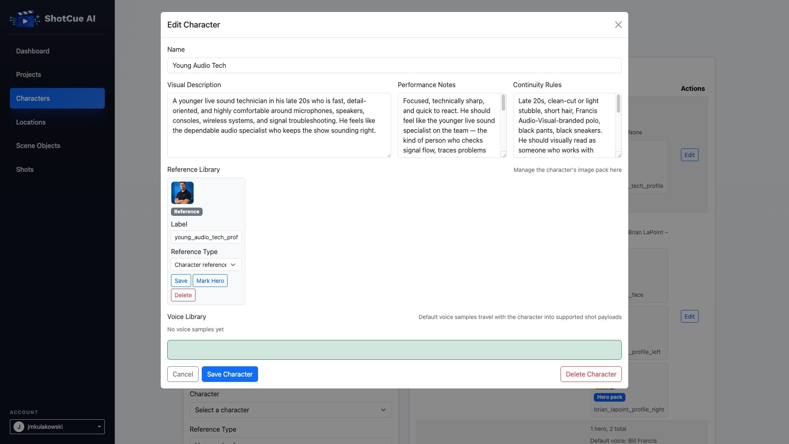Open the Locations section

(x=57, y=122)
